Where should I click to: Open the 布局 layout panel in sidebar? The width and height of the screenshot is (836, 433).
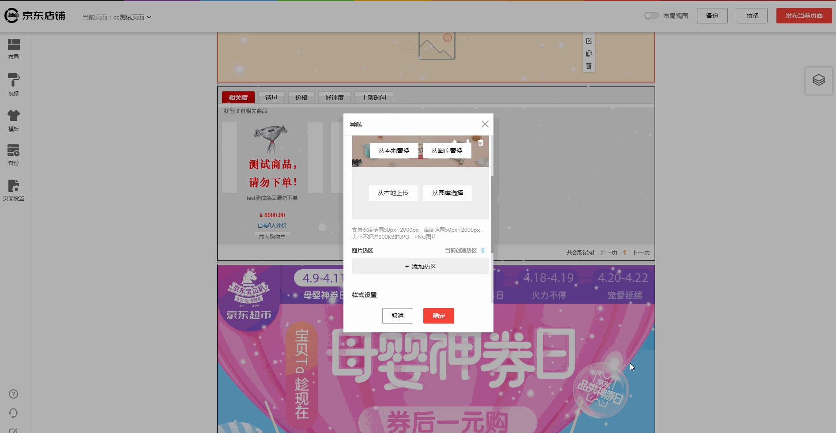click(14, 49)
